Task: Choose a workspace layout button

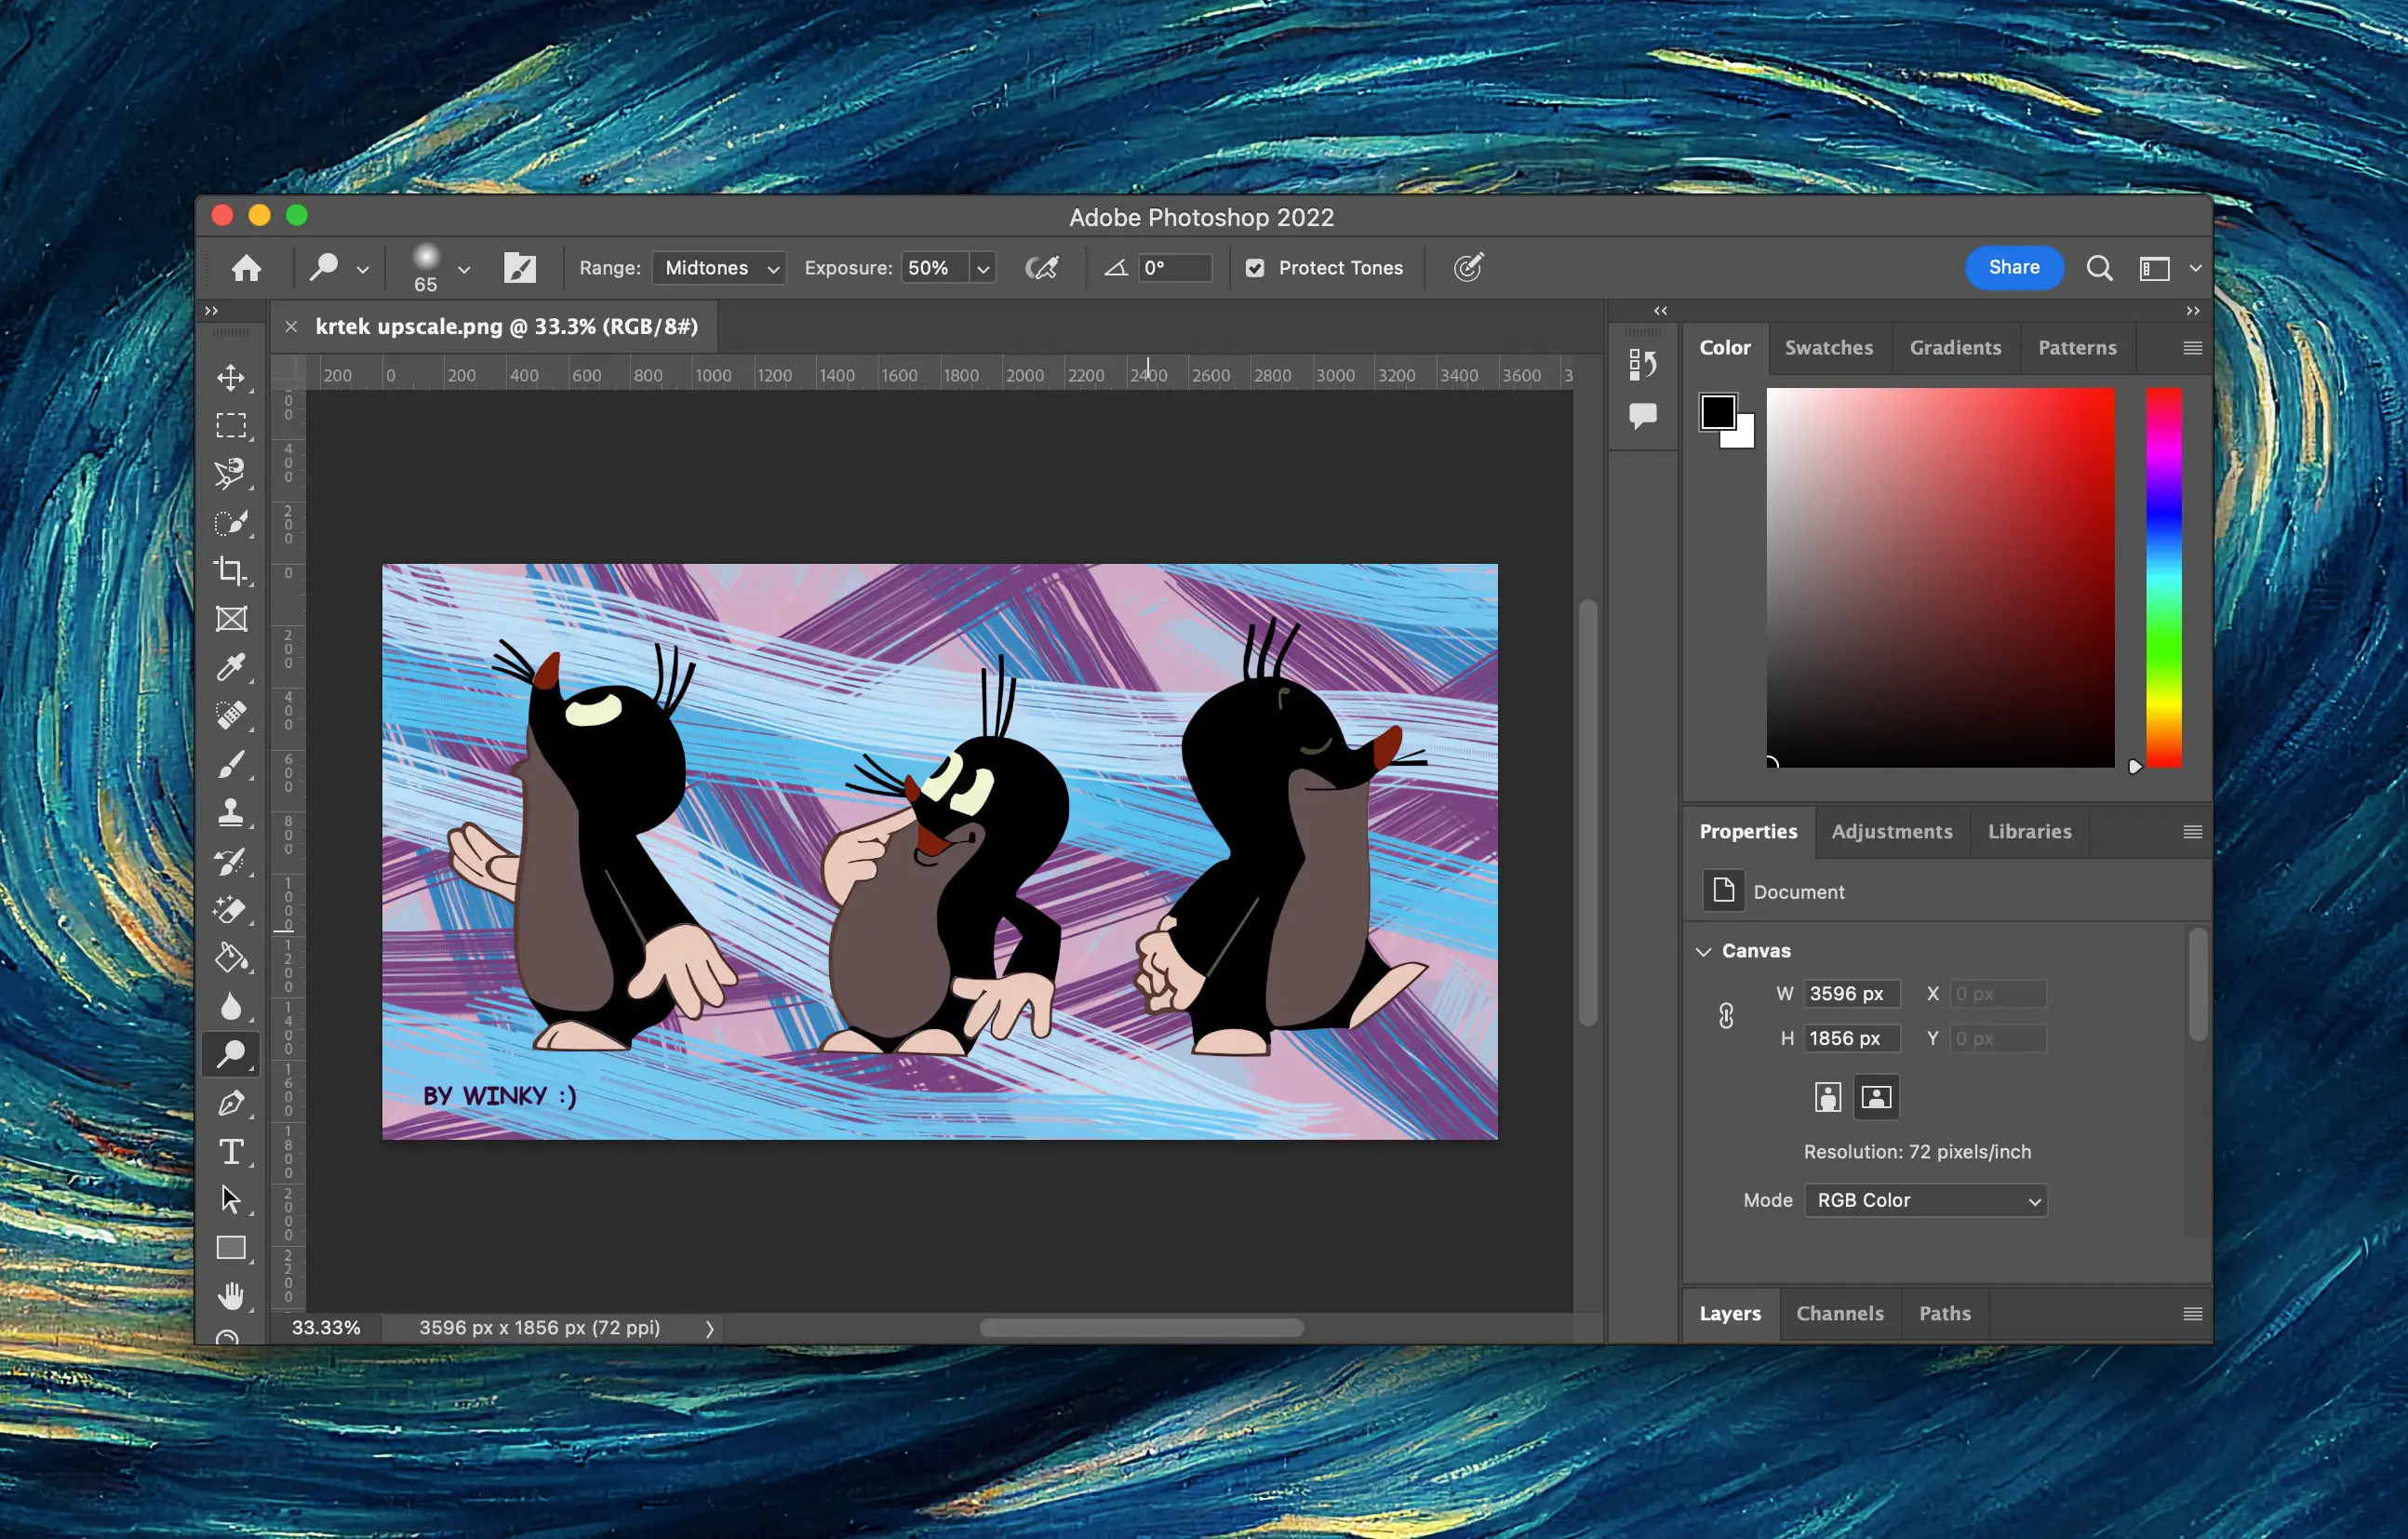Action: [x=2154, y=268]
